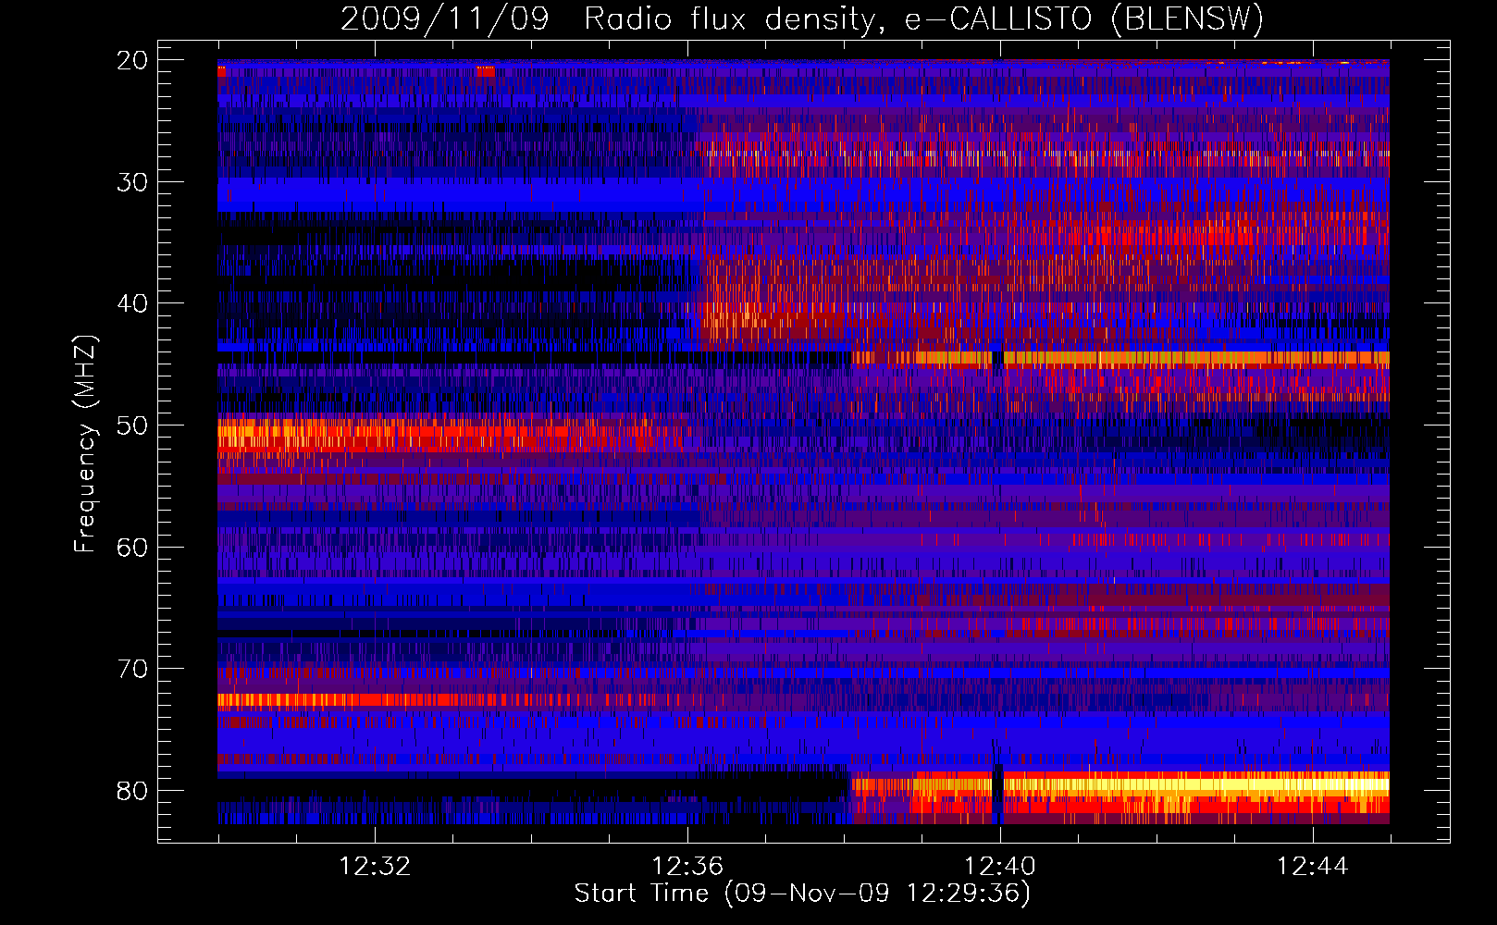The height and width of the screenshot is (925, 1497).
Task: Select the 12:44 time tick label
Action: click(1313, 867)
